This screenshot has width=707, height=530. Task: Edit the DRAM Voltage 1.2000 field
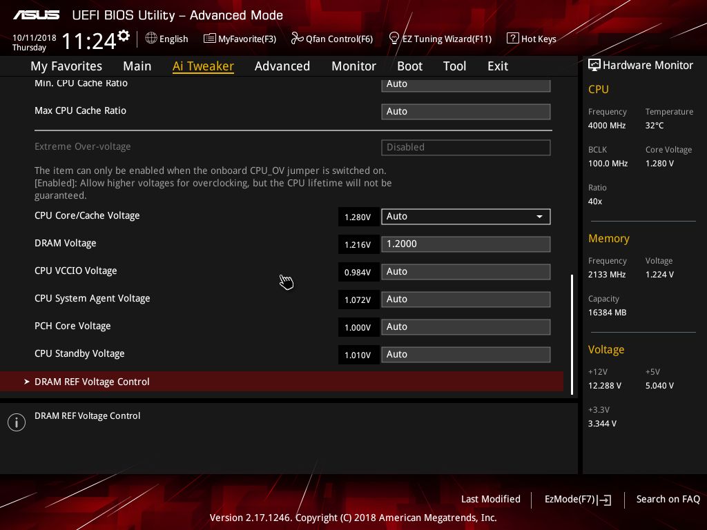pyautogui.click(x=466, y=244)
